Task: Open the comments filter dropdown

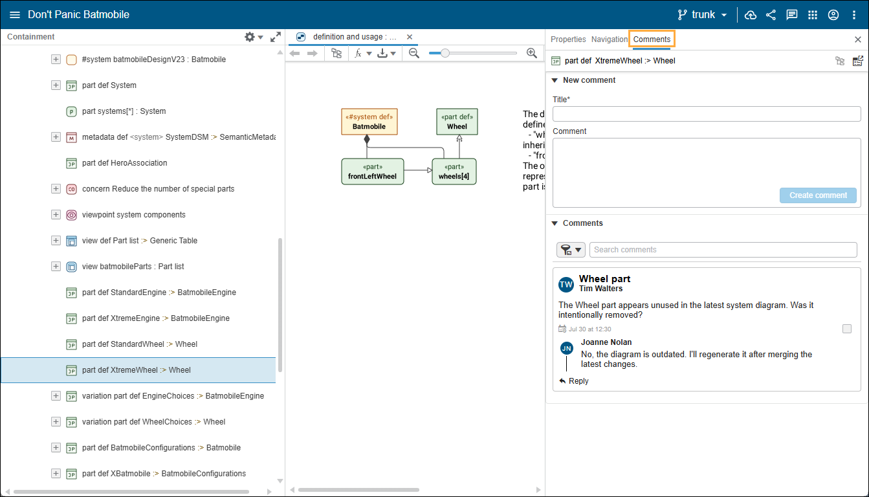Action: point(571,250)
